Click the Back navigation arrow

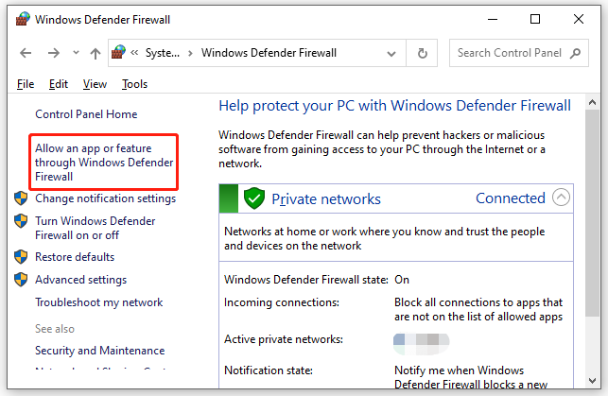[24, 53]
